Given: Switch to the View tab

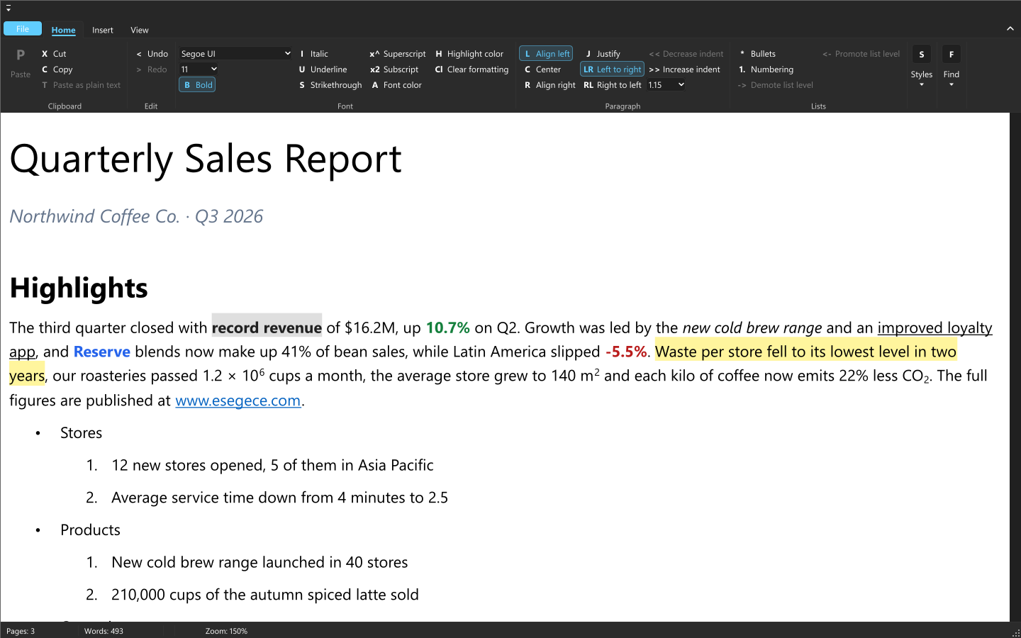Looking at the screenshot, I should tap(140, 30).
